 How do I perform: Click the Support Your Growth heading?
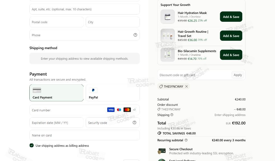pos(175,5)
